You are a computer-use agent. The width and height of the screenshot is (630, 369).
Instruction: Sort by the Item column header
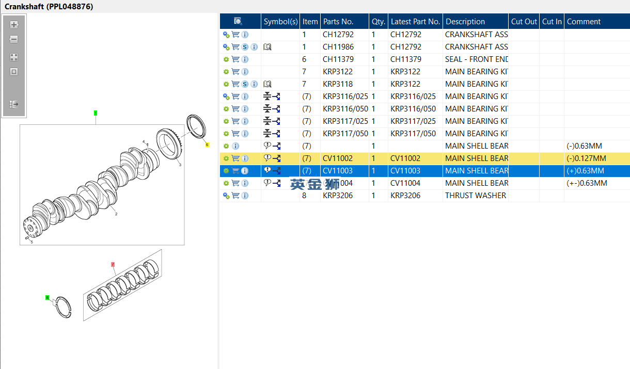(x=310, y=22)
